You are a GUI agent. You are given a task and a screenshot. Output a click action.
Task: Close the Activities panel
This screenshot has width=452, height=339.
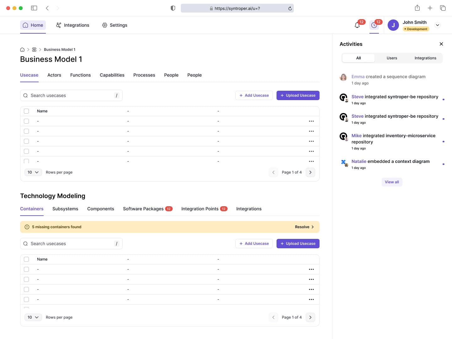pos(441,44)
